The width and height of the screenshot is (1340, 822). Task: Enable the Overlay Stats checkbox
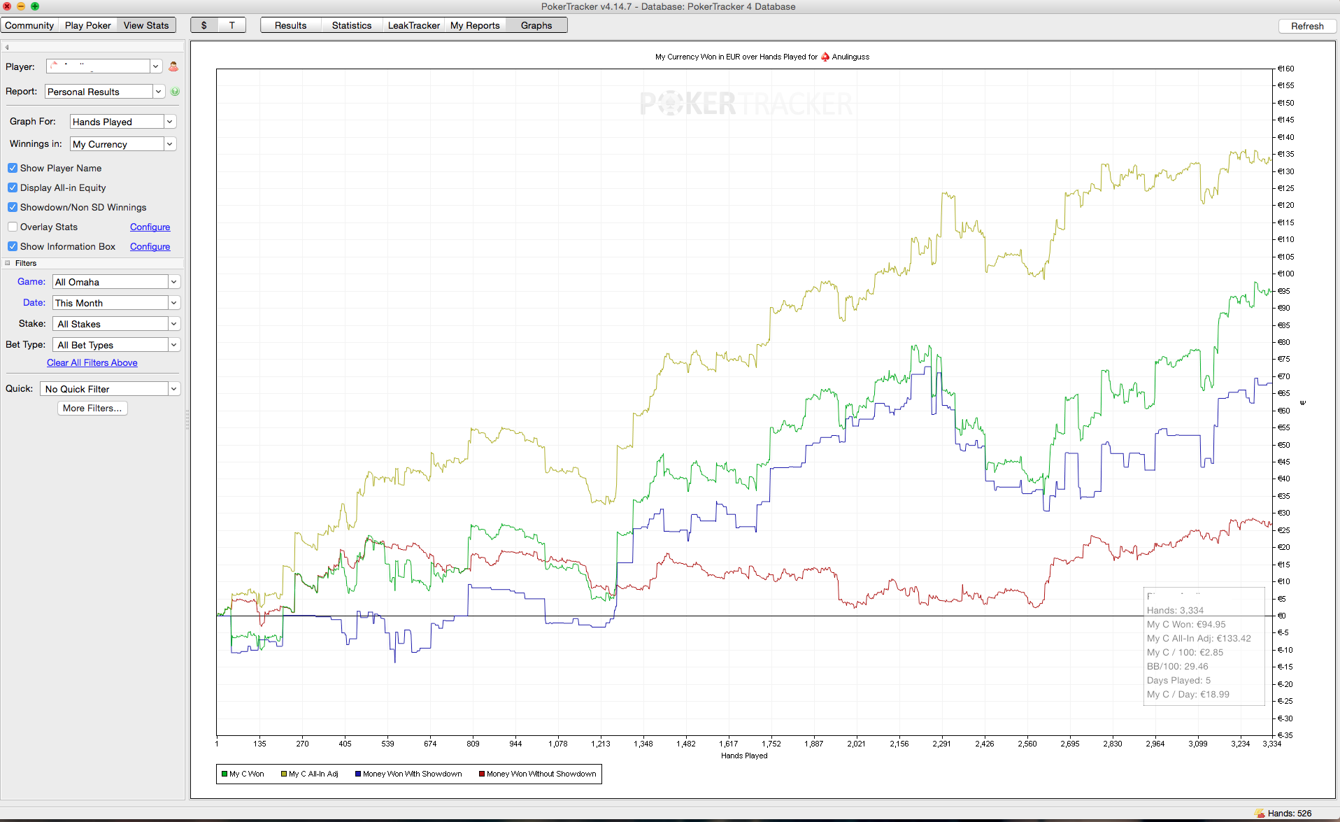click(x=13, y=227)
